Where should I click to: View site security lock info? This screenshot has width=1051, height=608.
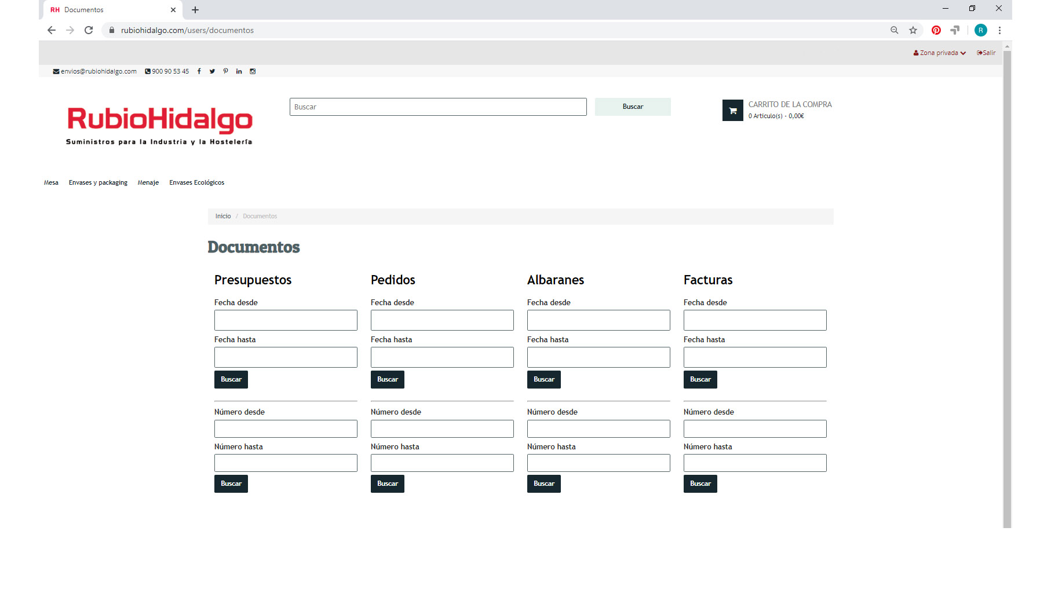pos(112,30)
